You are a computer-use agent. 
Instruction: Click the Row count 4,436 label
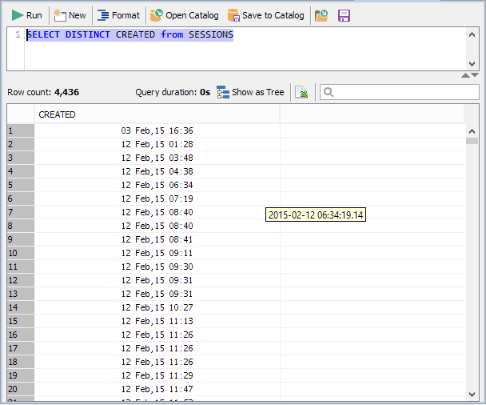43,92
